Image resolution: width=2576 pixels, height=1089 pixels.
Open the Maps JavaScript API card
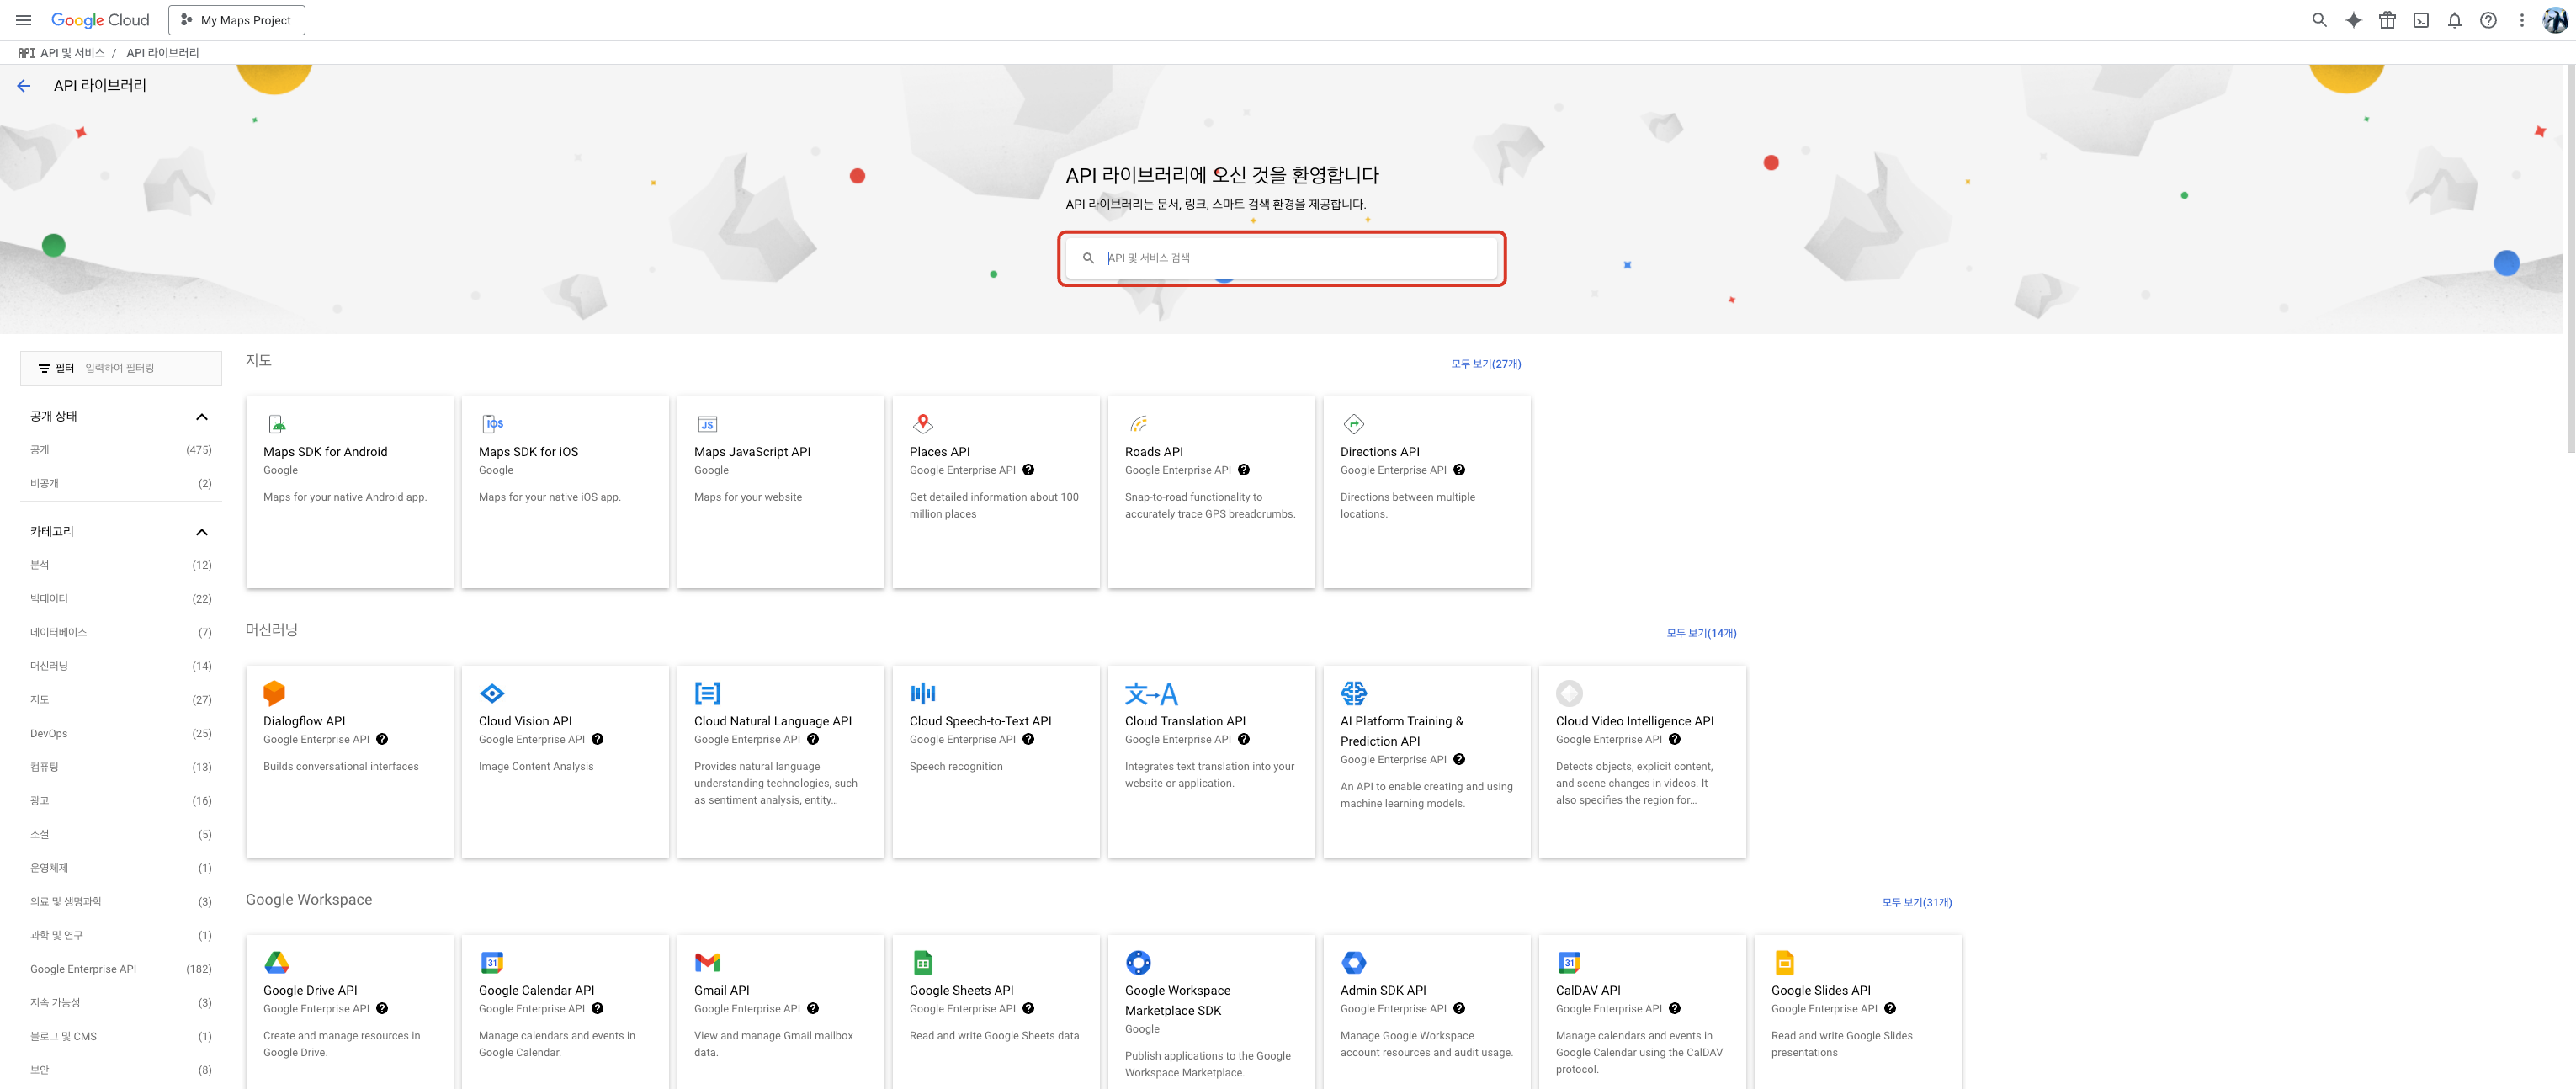coord(780,491)
